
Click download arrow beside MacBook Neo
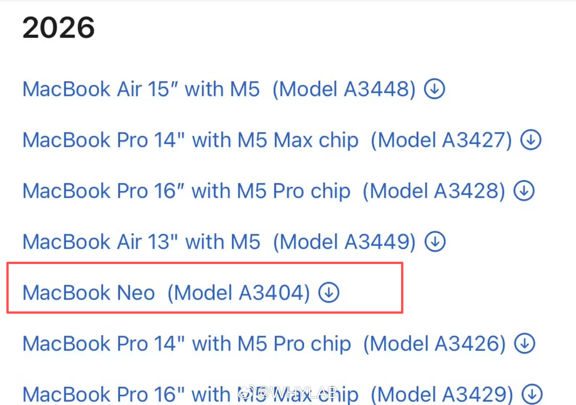click(329, 292)
